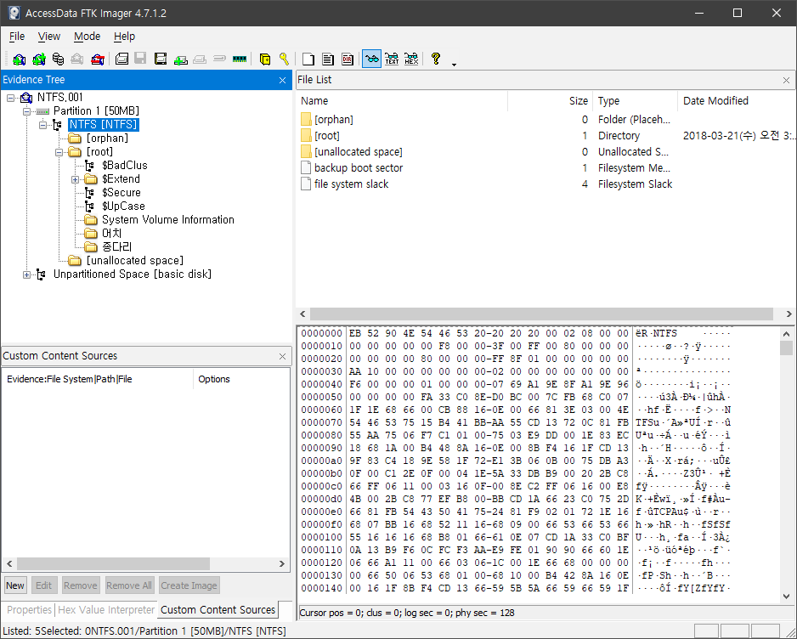Select the Custom Content Sources tab

pyautogui.click(x=218, y=609)
